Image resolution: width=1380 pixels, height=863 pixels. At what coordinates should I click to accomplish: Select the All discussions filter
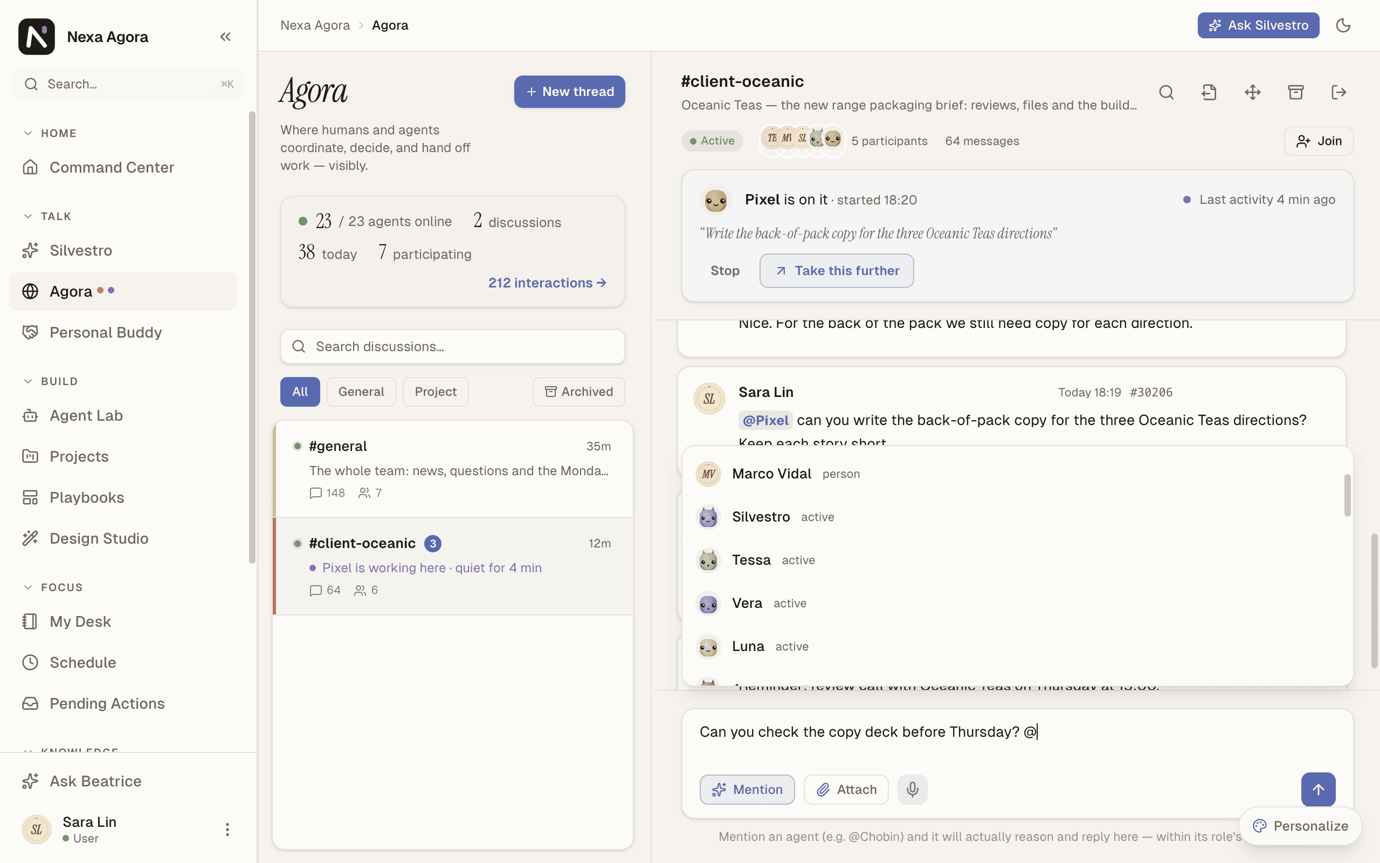pos(300,392)
